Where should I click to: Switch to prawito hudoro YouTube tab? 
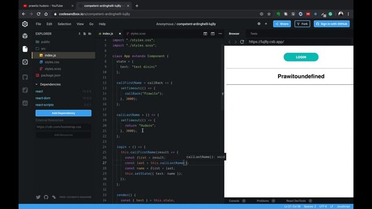[45, 6]
